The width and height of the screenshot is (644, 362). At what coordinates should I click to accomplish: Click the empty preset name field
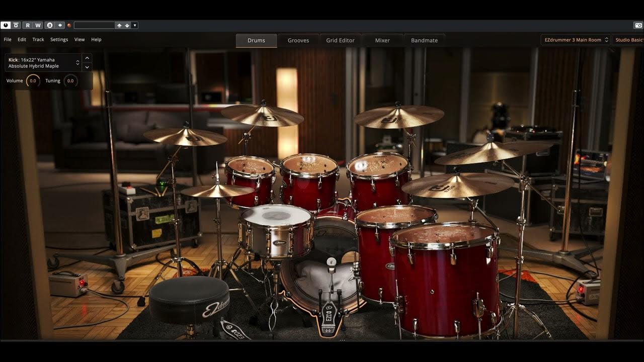[x=94, y=25]
